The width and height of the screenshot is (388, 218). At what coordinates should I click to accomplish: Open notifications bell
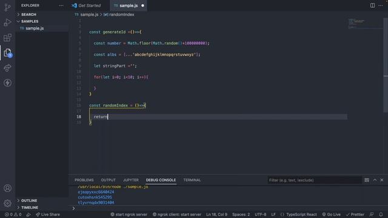(x=381, y=214)
